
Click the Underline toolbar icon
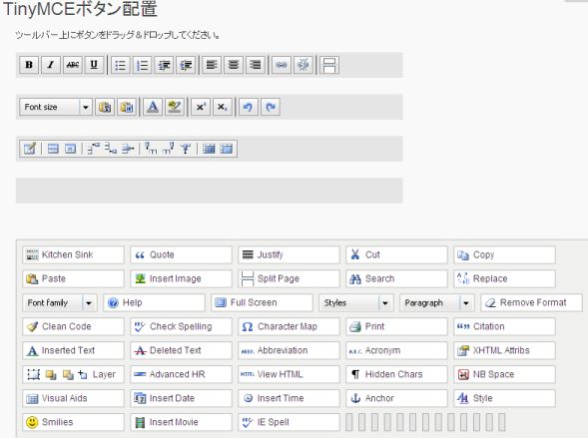point(94,65)
